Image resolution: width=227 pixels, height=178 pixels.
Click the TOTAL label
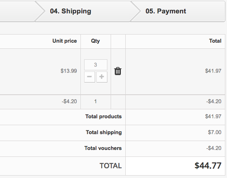111,166
